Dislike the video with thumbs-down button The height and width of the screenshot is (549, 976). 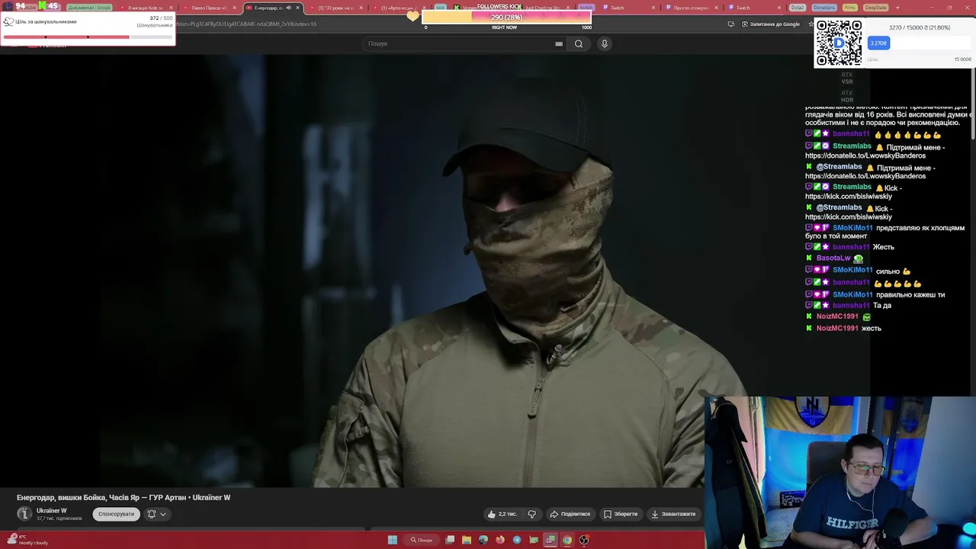coord(532,514)
